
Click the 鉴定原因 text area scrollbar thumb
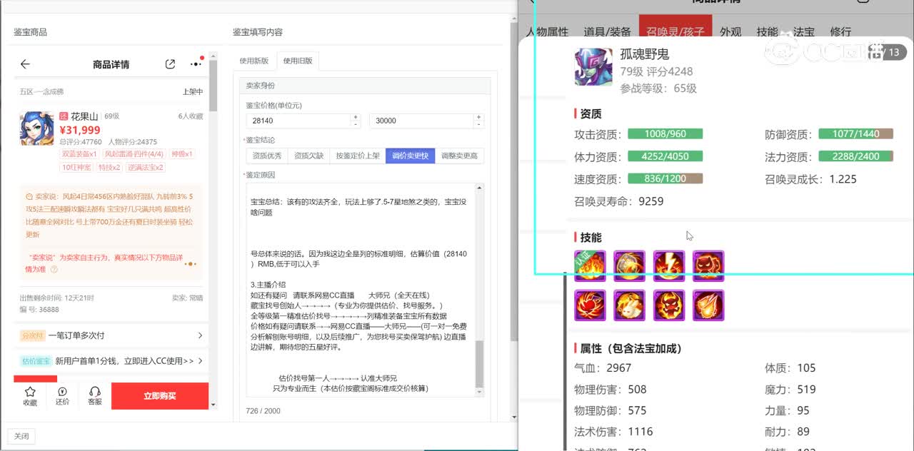point(479,363)
